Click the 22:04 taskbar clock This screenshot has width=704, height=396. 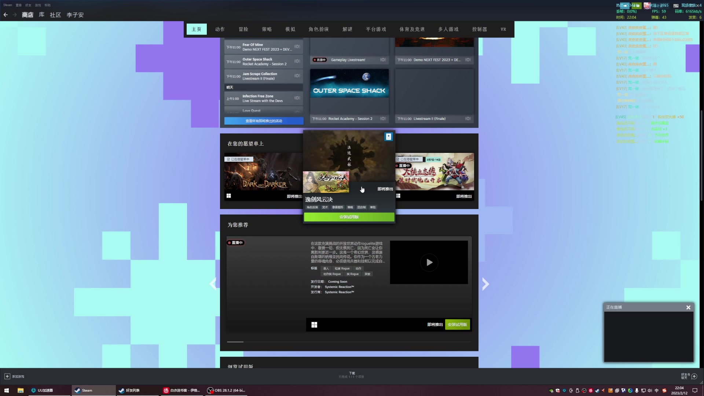click(x=679, y=390)
